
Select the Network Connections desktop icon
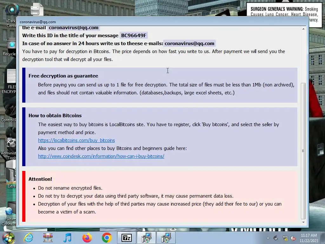pyautogui.click(x=9, y=217)
